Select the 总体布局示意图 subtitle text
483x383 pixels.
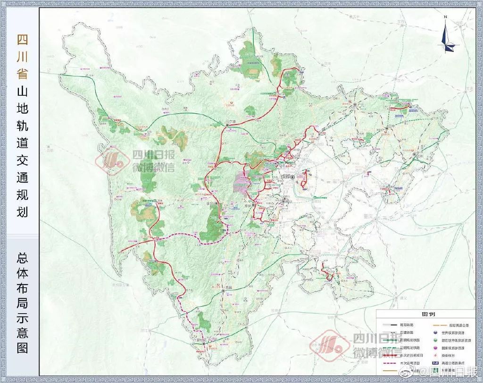click(x=23, y=304)
